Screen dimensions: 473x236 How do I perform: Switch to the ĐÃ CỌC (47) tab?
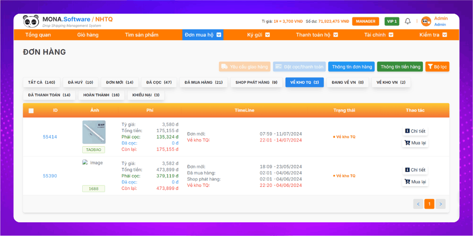pyautogui.click(x=159, y=83)
